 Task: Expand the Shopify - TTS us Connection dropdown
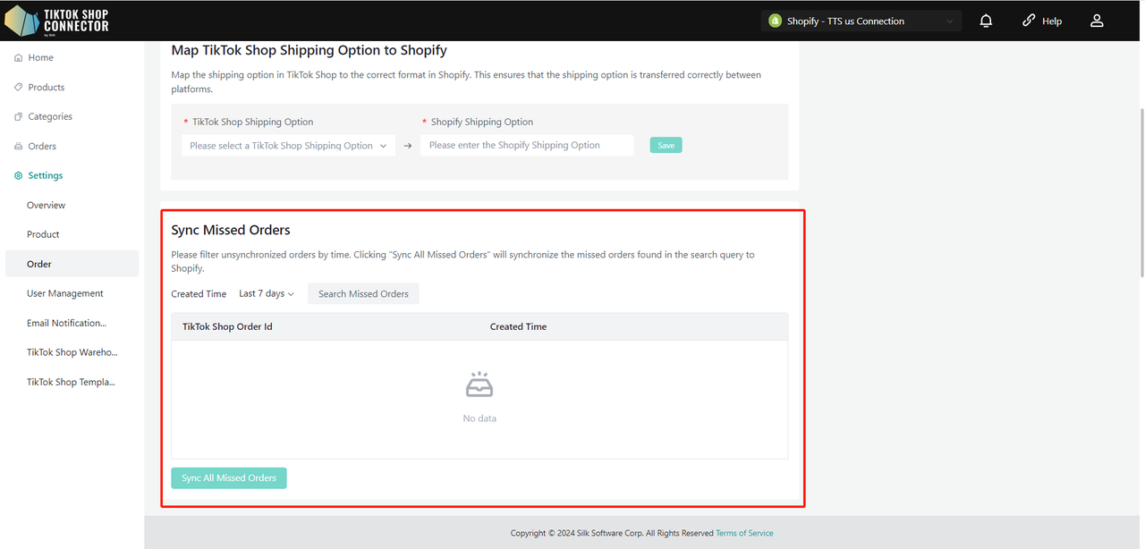click(861, 21)
